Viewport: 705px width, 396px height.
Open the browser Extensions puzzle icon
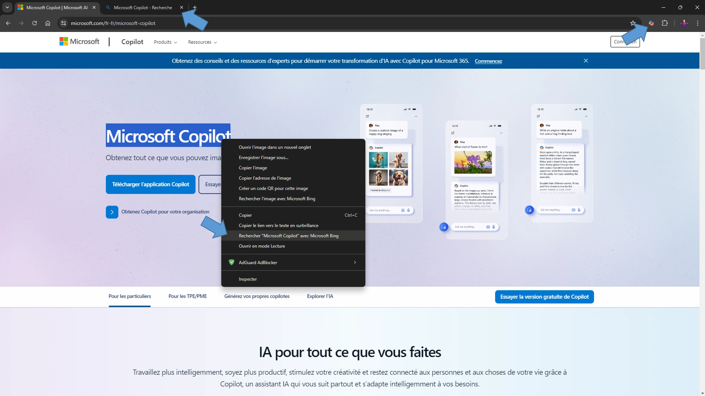[x=665, y=23]
